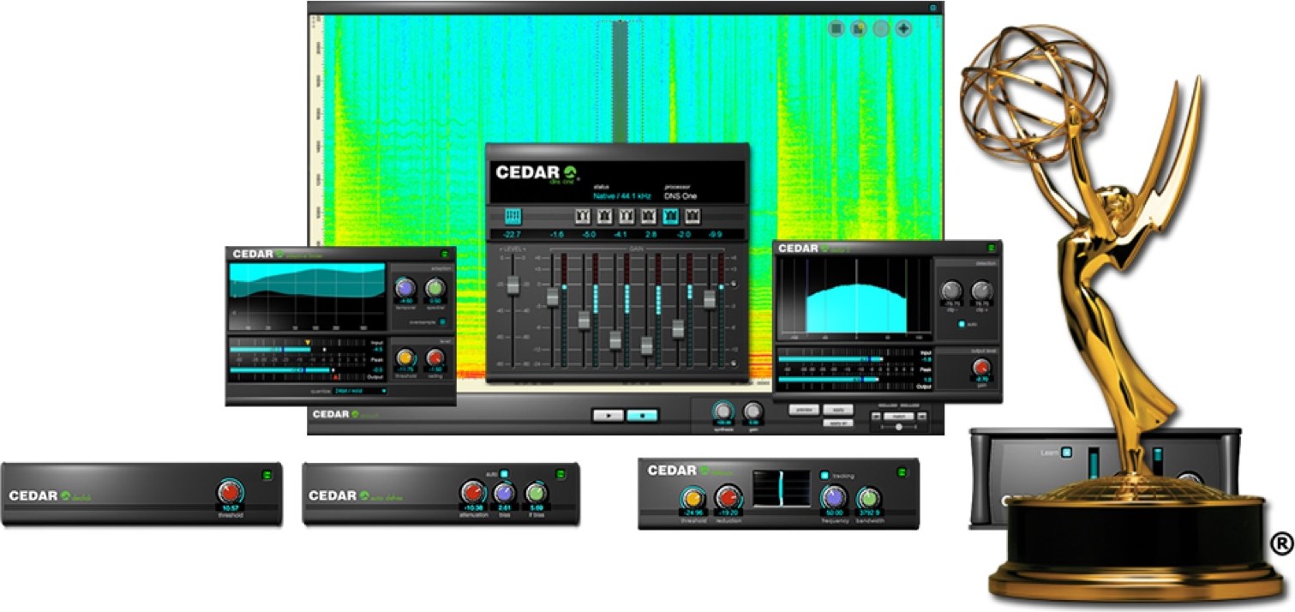Screen dimensions: 1295x612
Task: Toggle the oversample checkbox in adaptive limiter
Action: click(x=442, y=322)
